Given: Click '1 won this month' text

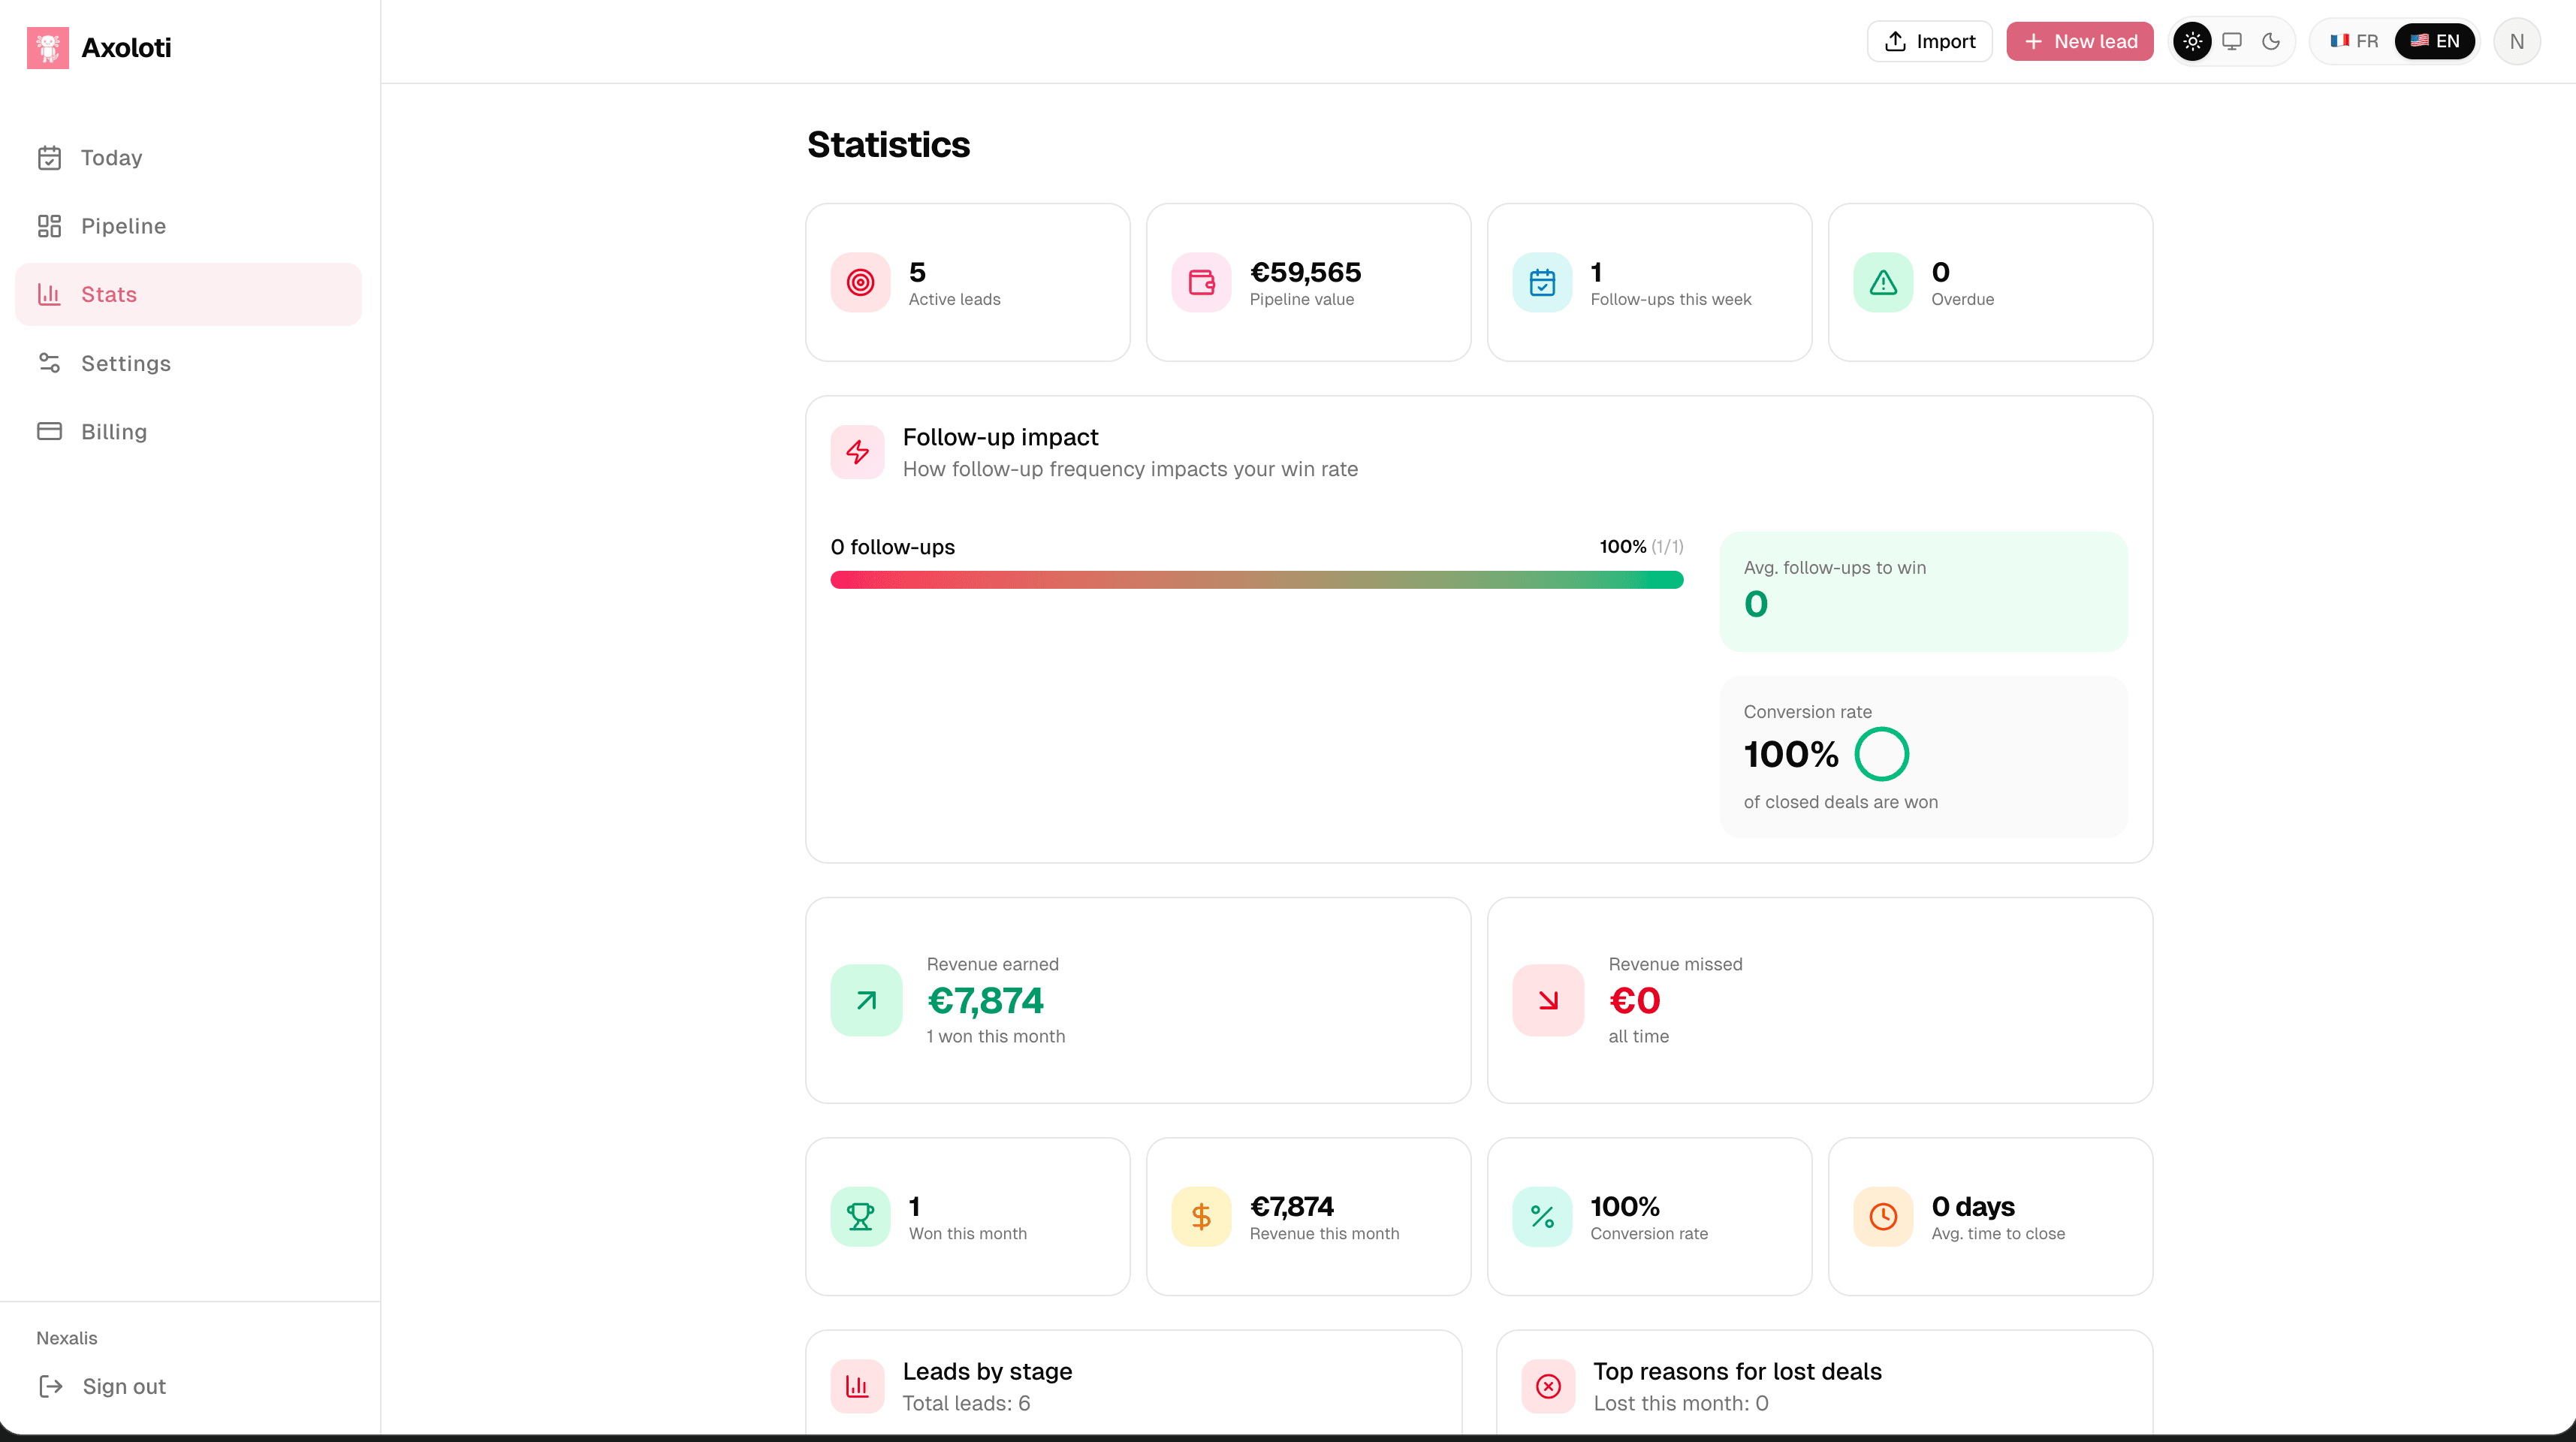Looking at the screenshot, I should [x=996, y=1036].
